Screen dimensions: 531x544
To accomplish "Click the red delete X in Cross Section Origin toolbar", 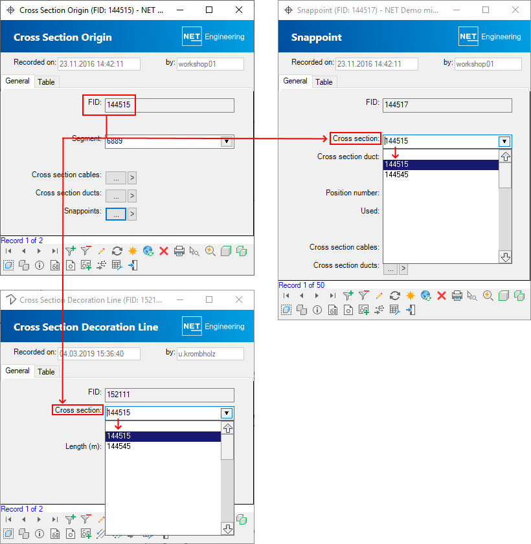I will (x=164, y=251).
